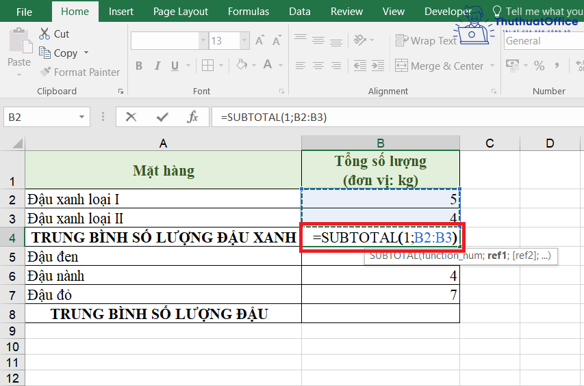
Task: Toggle Wrap Text option
Action: click(426, 40)
